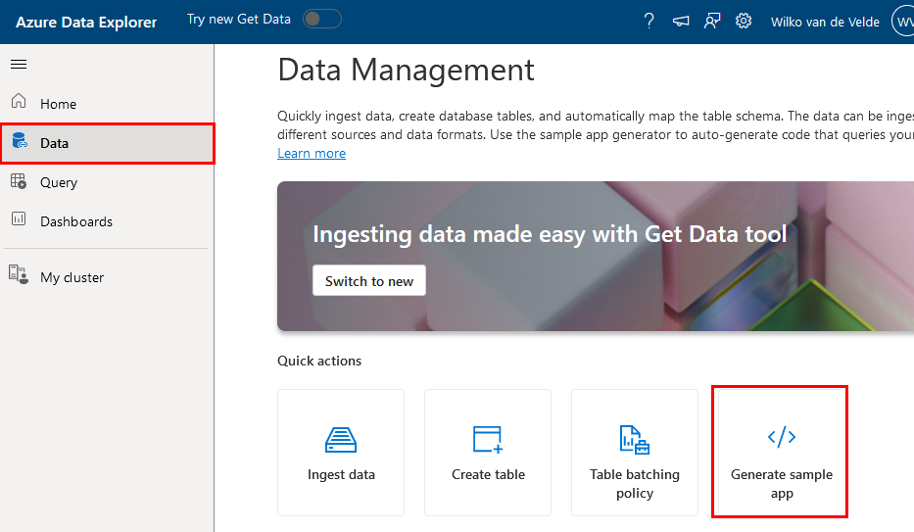
Task: Toggle the Try new Get Data switch
Action: (321, 20)
